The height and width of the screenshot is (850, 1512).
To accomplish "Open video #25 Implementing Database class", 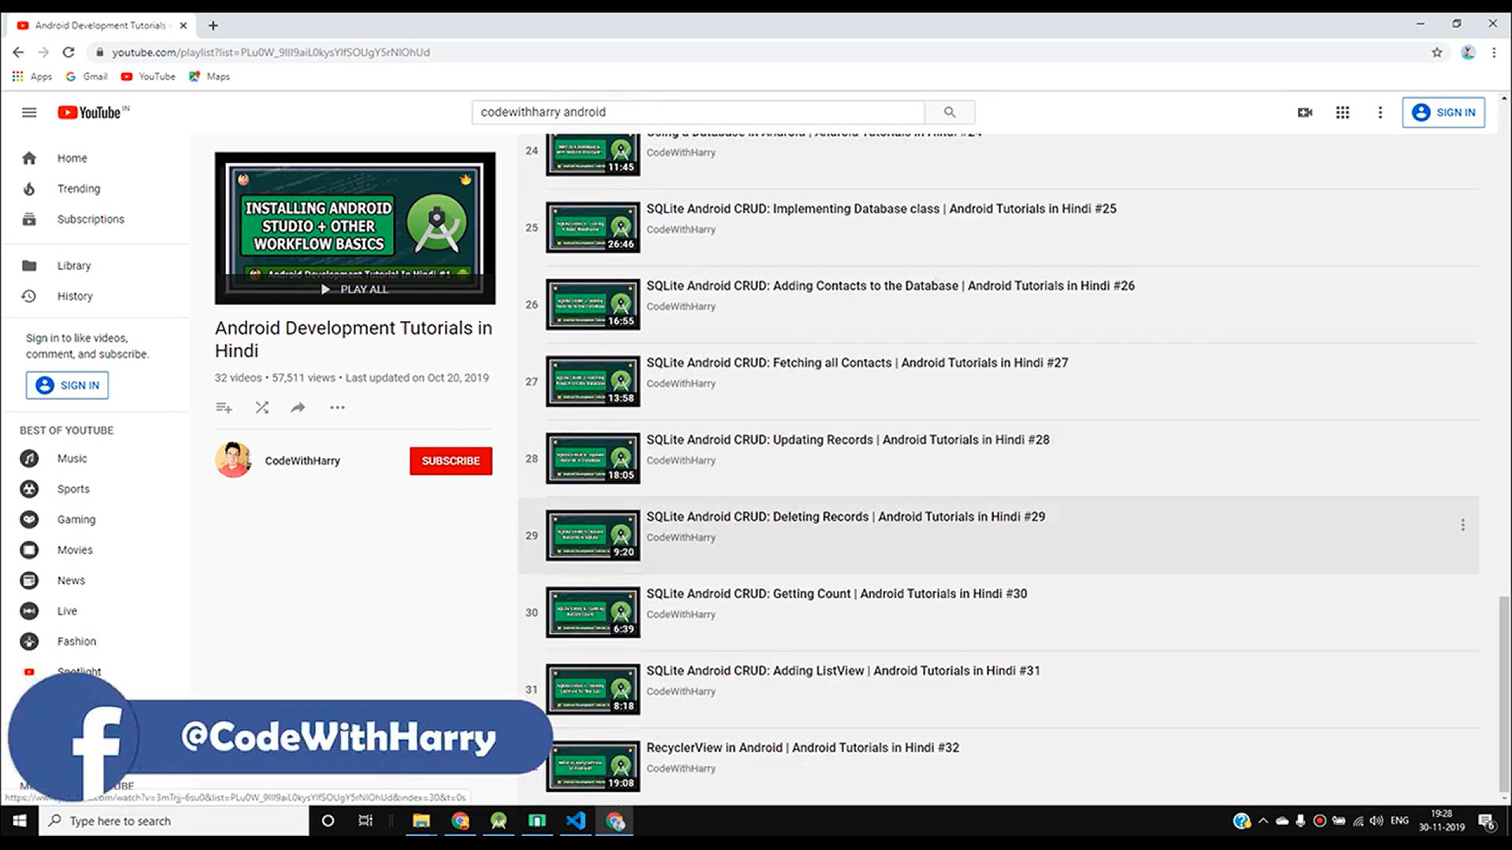I will coord(881,209).
